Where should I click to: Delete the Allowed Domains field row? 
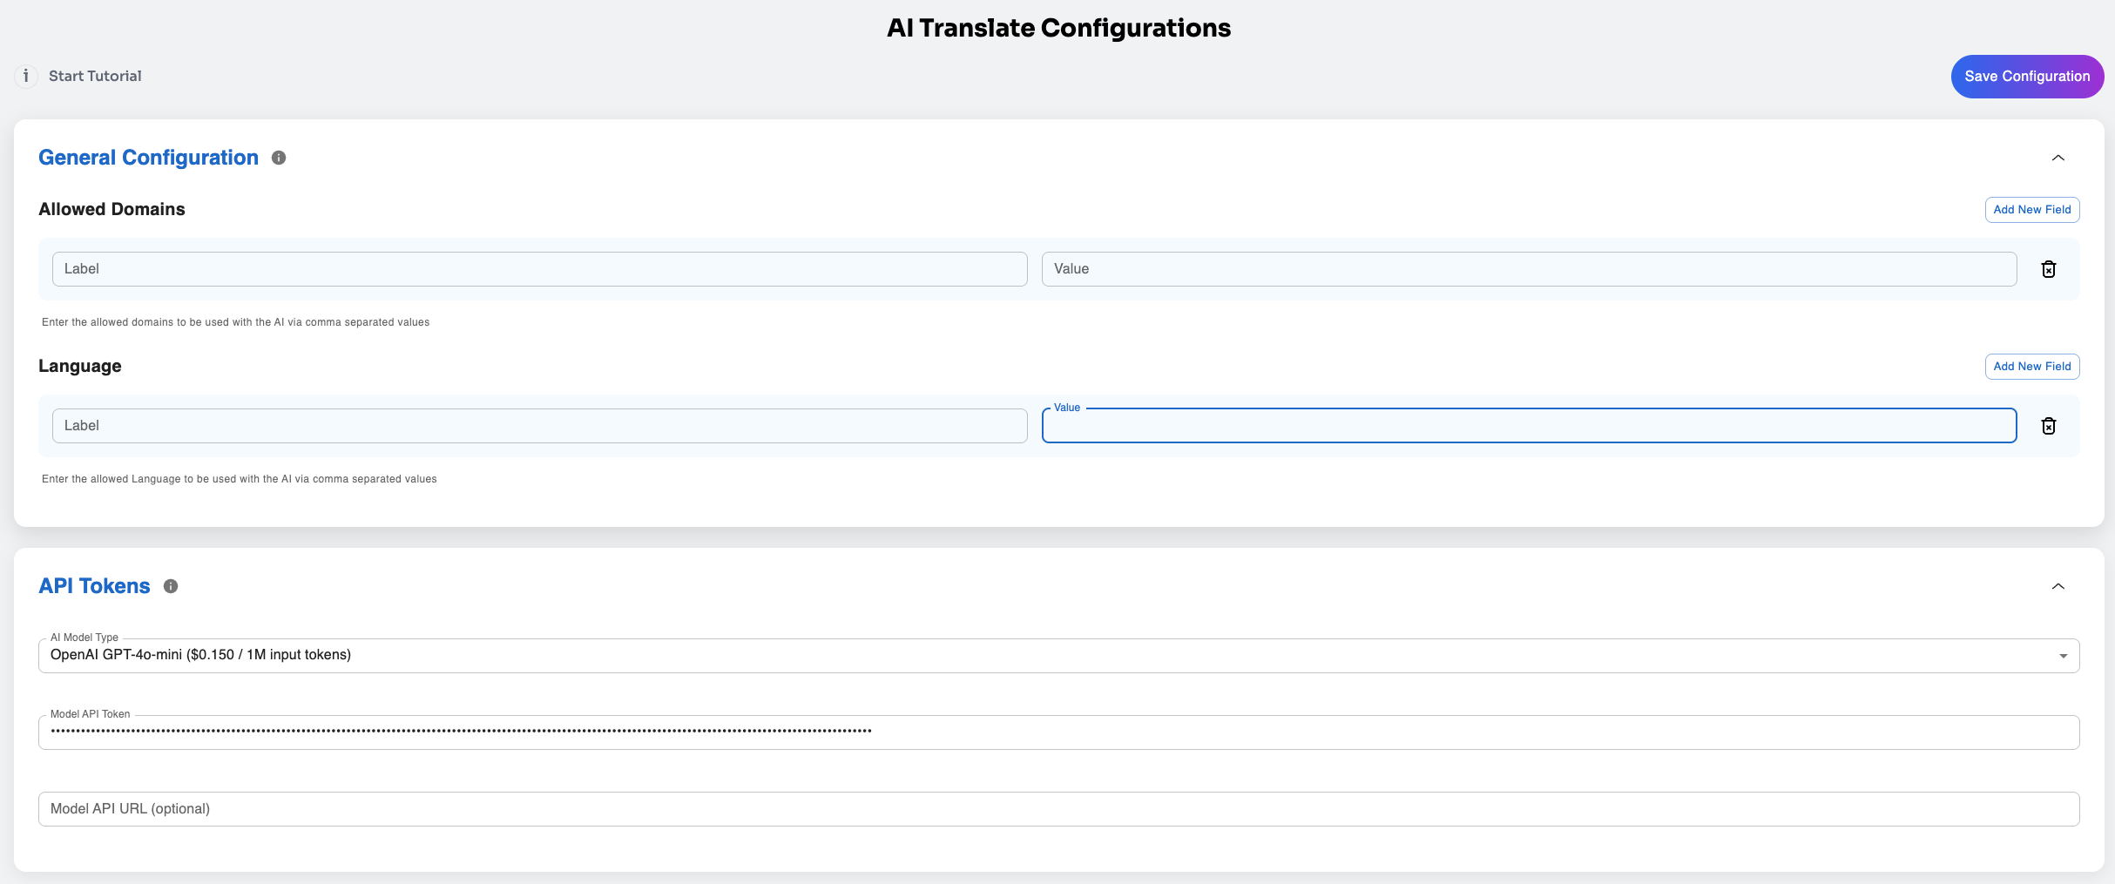pos(2049,269)
